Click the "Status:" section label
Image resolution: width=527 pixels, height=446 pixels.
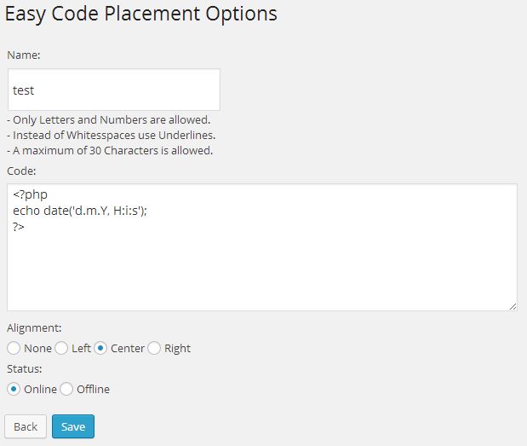(25, 369)
